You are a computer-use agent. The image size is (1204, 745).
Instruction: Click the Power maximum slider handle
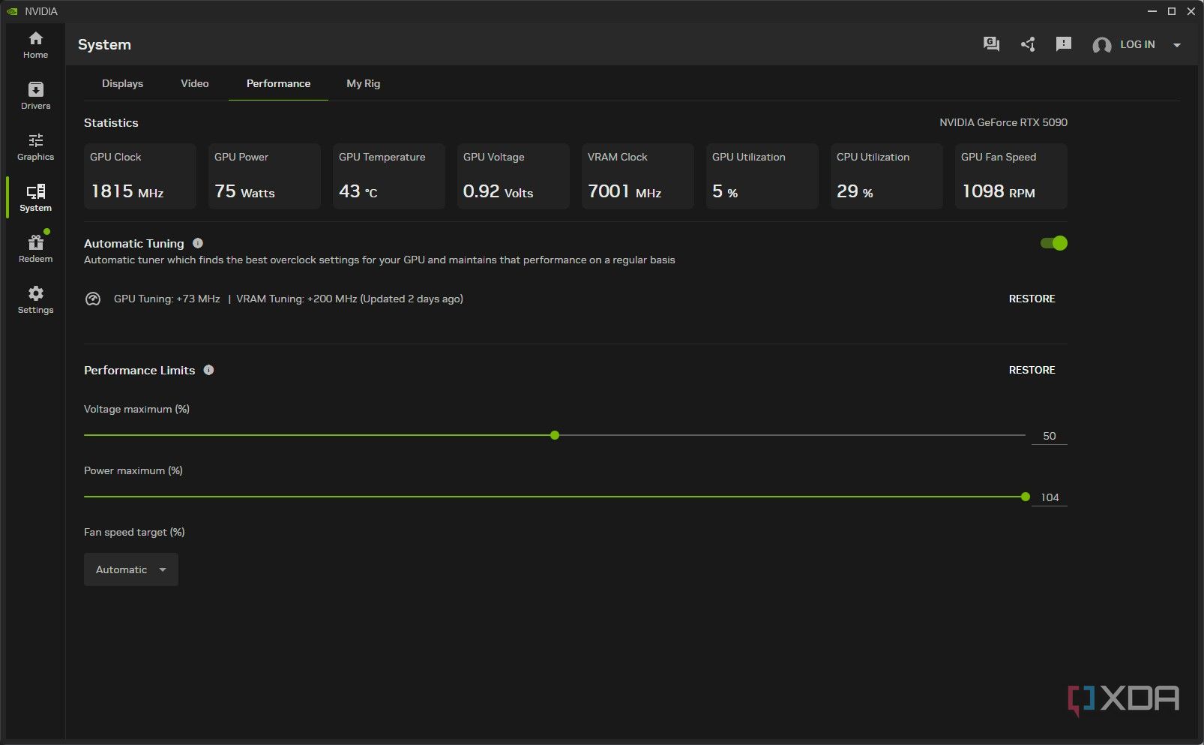pyautogui.click(x=1026, y=497)
